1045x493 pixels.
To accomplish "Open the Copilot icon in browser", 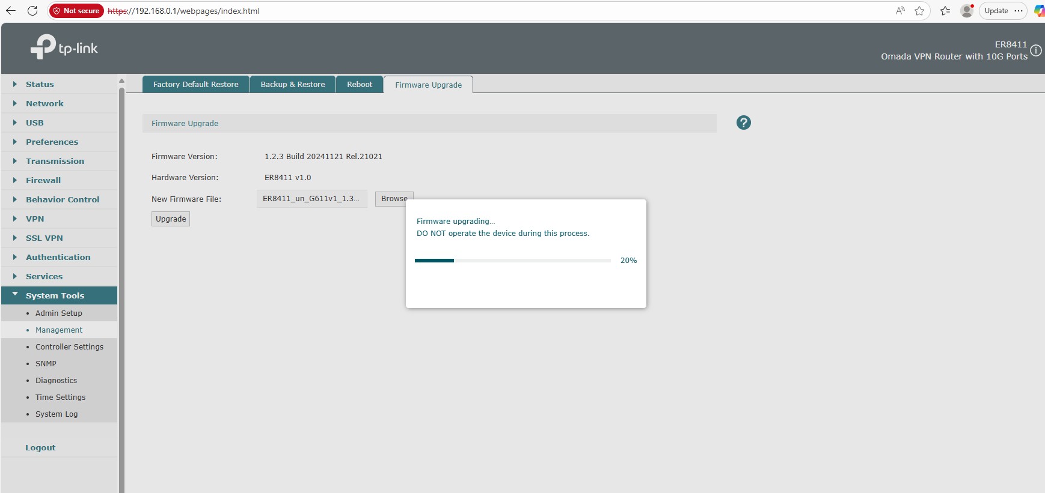I will point(1038,11).
